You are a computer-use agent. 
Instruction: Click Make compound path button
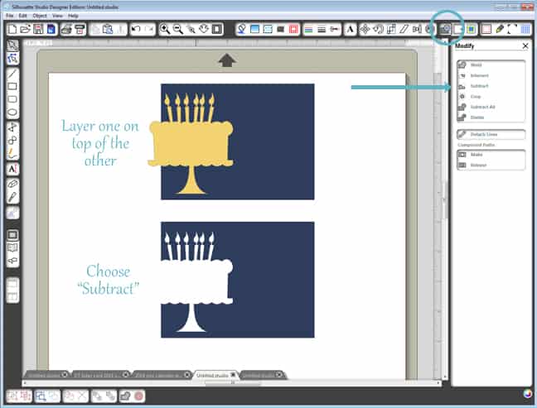pos(491,155)
